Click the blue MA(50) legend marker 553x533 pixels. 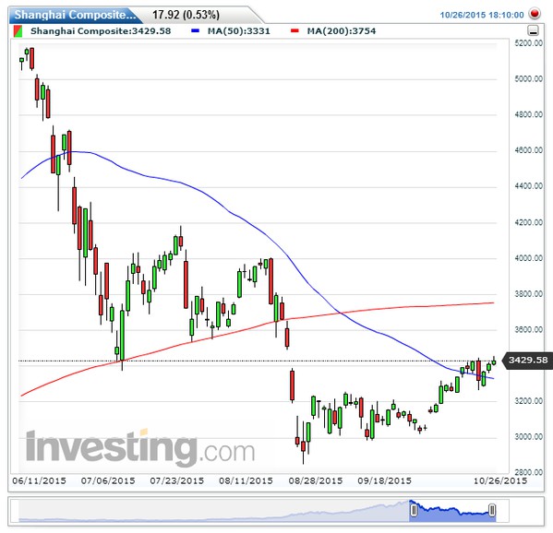click(x=195, y=31)
